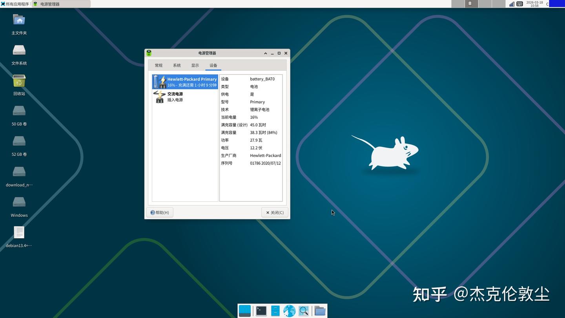Click the 12.2 伏 voltage value

pos(256,148)
